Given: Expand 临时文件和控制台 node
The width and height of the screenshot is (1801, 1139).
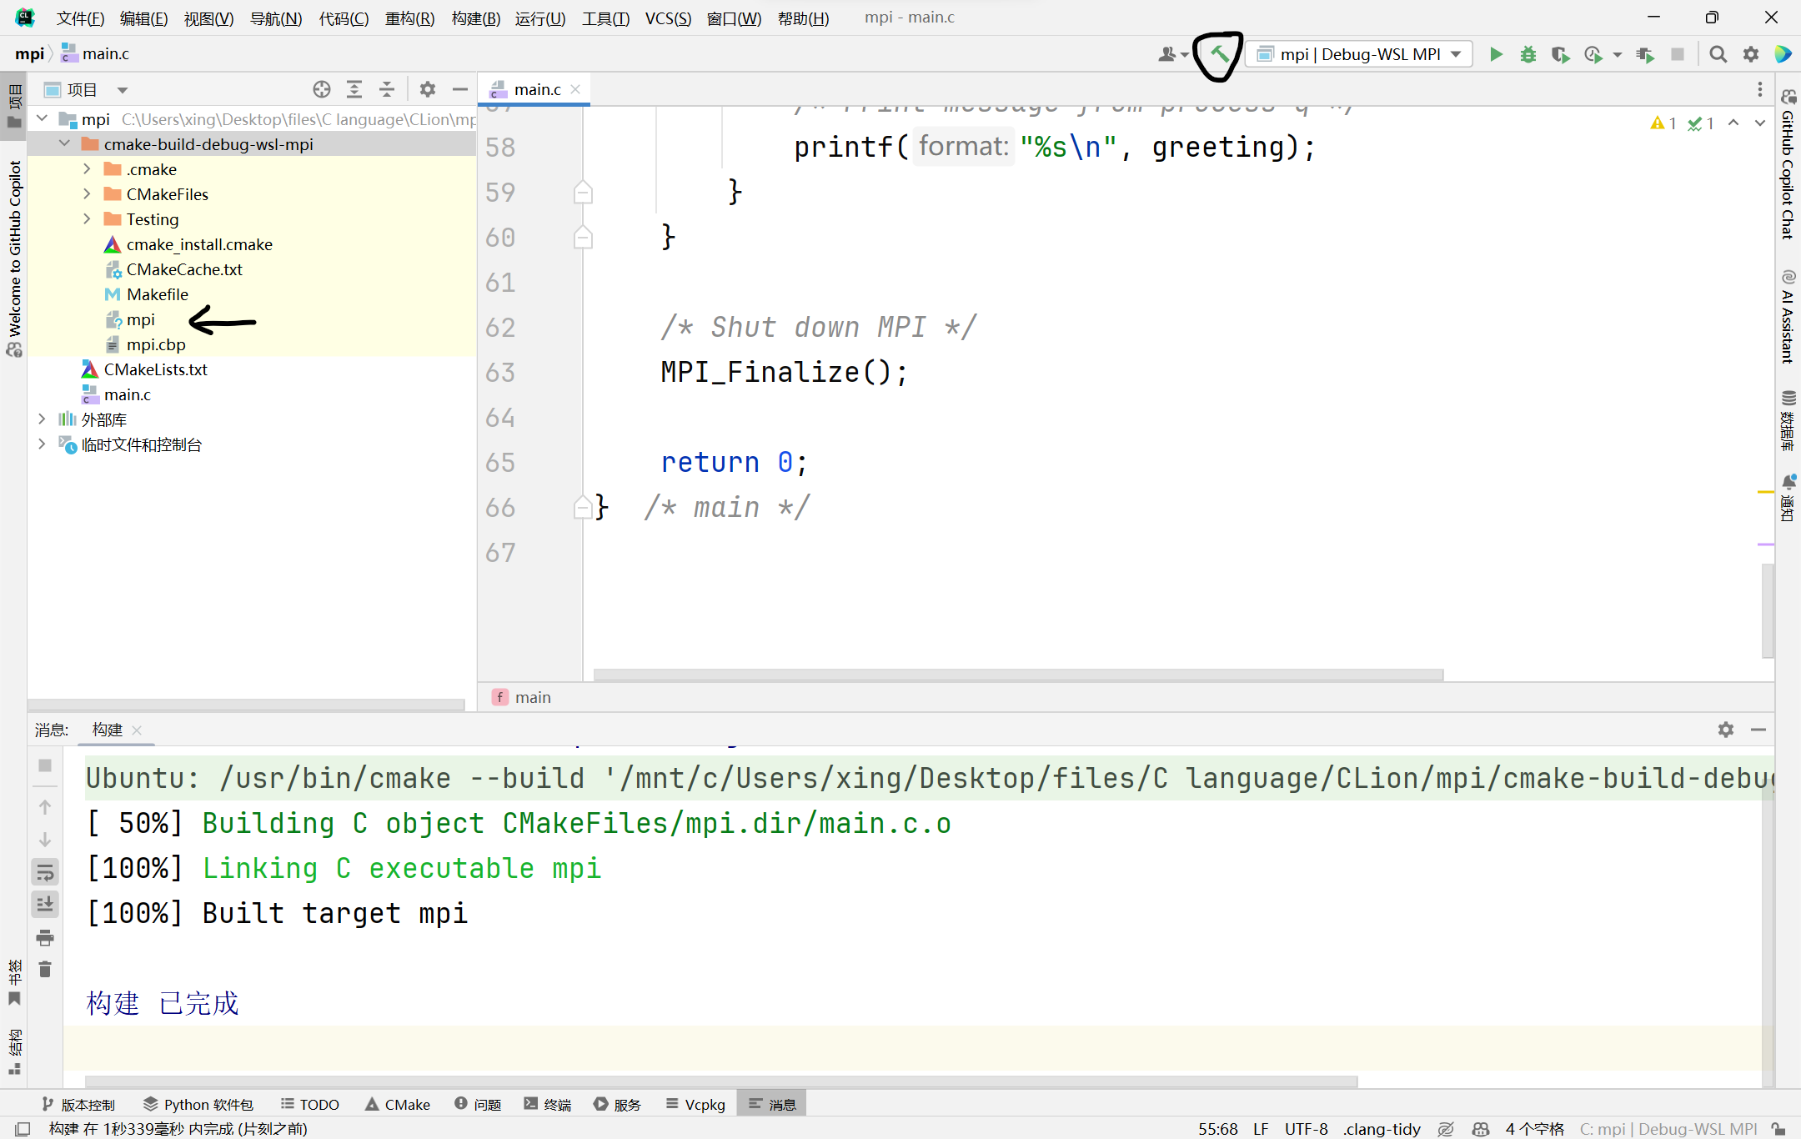Looking at the screenshot, I should pos(42,444).
